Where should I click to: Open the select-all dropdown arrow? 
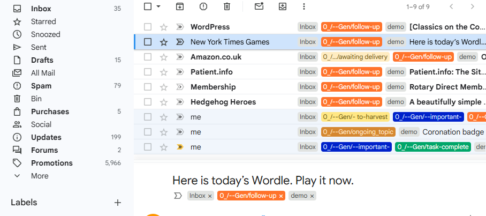click(158, 6)
